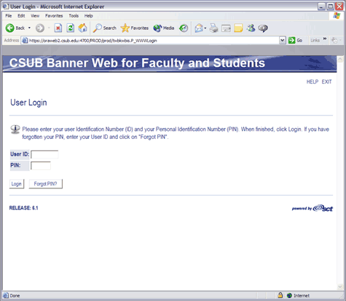The height and width of the screenshot is (301, 346).
Task: Close the Internet Explorer window
Action: (x=339, y=7)
